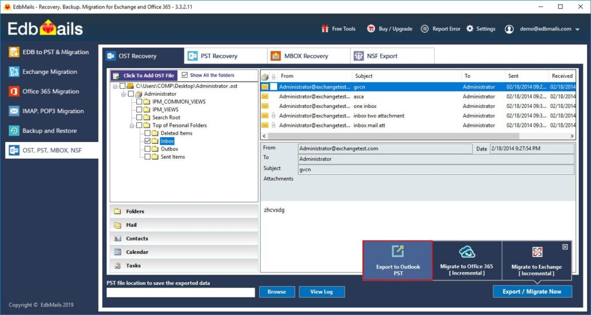Check the Administrator mailbox checkbox
The width and height of the screenshot is (591, 315).
(x=131, y=94)
